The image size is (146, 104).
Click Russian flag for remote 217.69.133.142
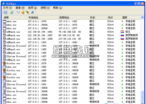(x=122, y=39)
